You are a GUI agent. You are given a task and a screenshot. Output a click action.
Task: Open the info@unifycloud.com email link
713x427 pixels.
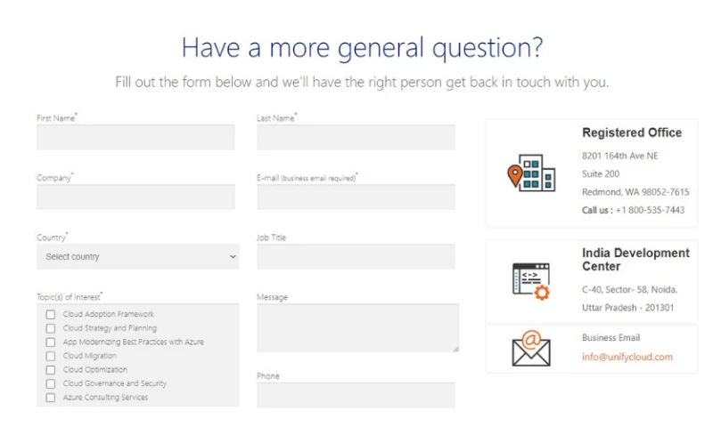pos(627,358)
